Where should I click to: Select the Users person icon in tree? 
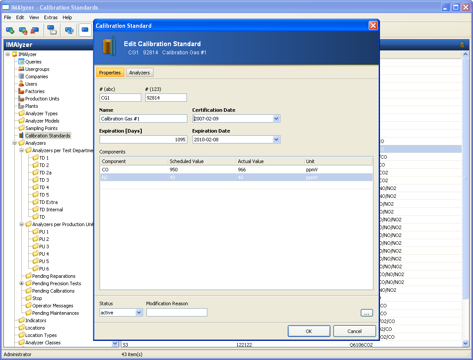[21, 84]
